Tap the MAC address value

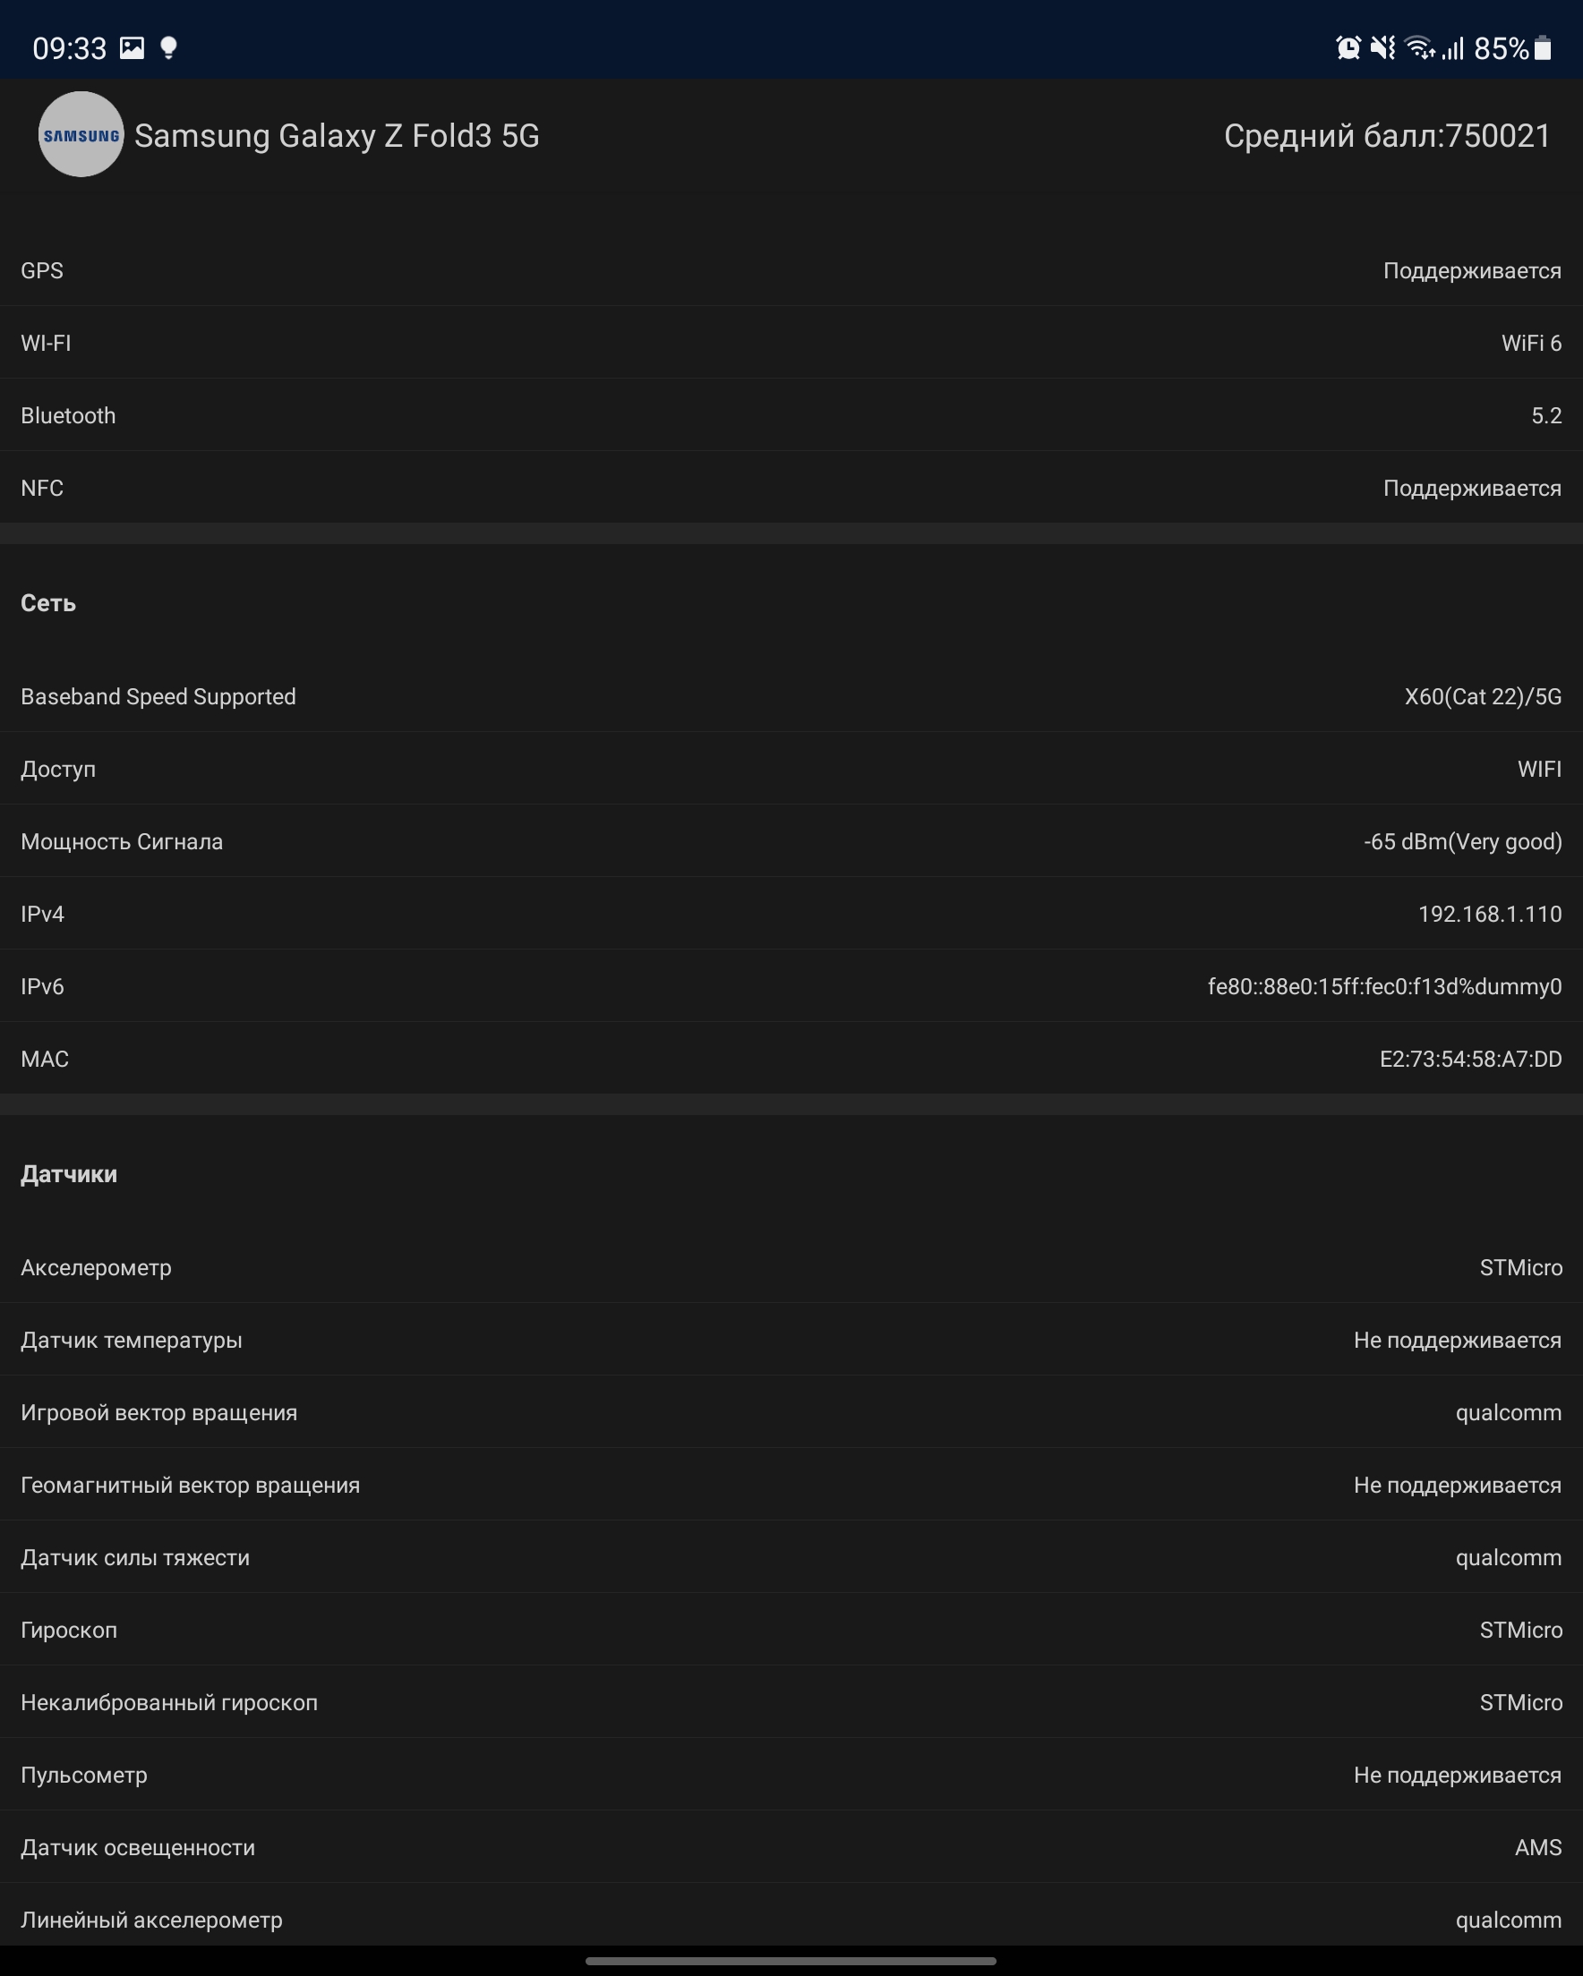point(1470,1059)
